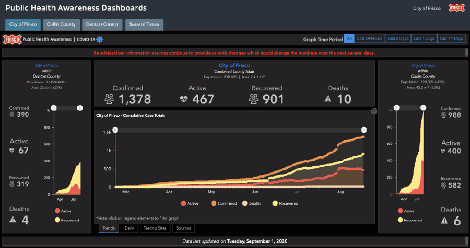The width and height of the screenshot is (470, 248).
Task: Click the 'City of Frisco - Cumulative Case Totals' chart title
Action: 131,116
